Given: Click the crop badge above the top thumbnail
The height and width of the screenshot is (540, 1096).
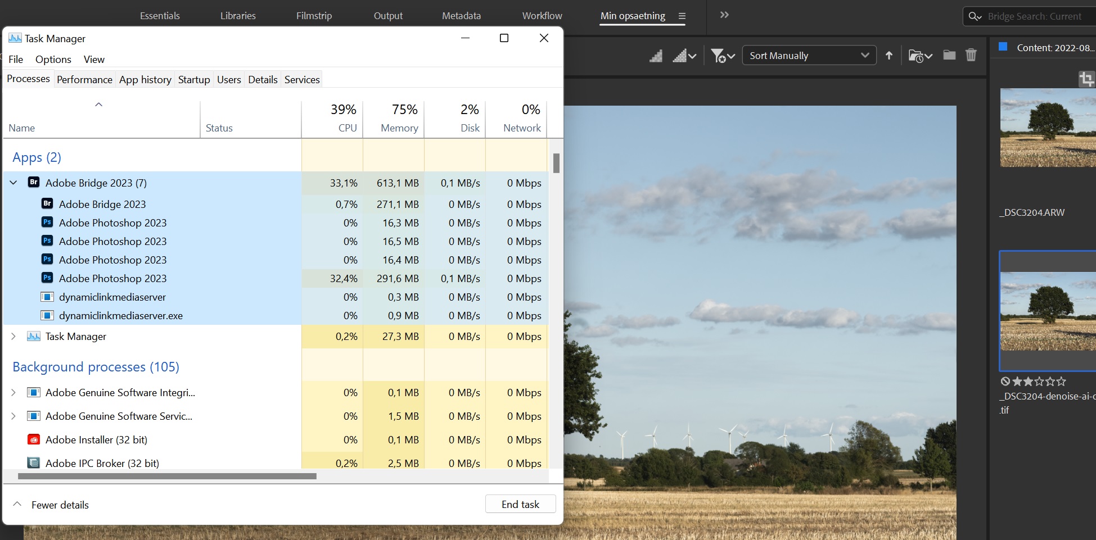Looking at the screenshot, I should tap(1087, 79).
